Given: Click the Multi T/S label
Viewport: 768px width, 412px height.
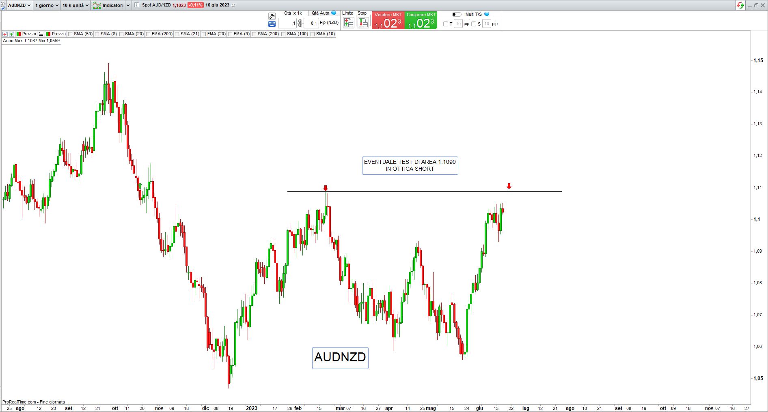Looking at the screenshot, I should [474, 14].
